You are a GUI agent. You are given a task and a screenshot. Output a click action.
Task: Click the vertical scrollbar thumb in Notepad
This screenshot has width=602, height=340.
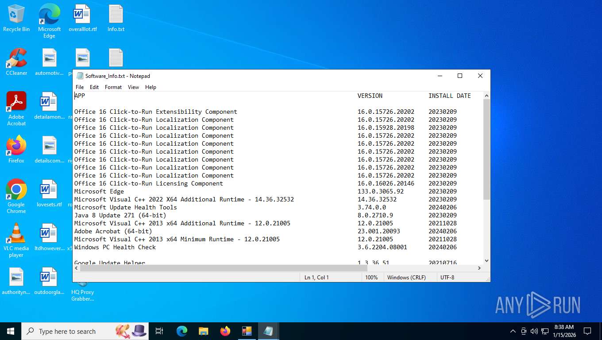[486, 149]
